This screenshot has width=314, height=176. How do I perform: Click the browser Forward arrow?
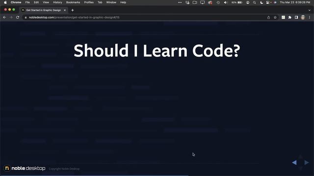point(11,18)
